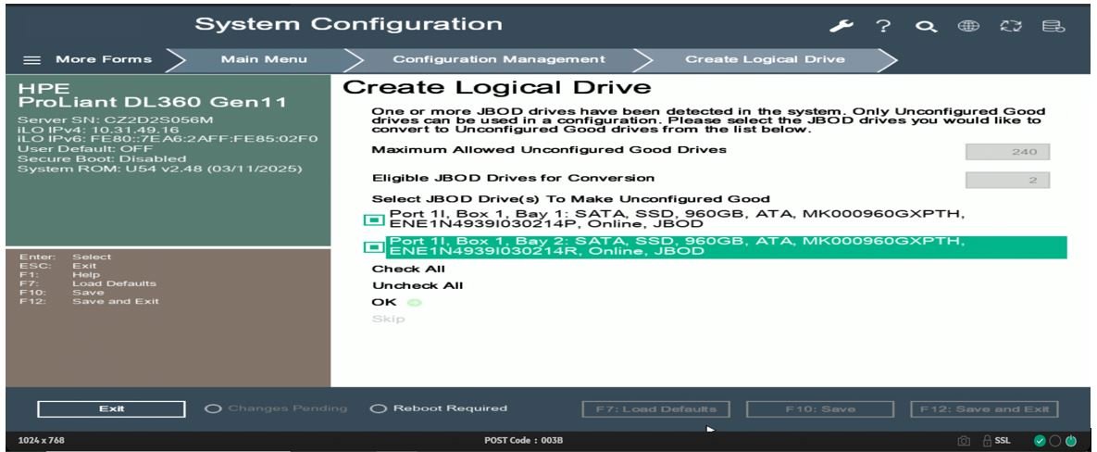
Task: Click the SSL padlock icon
Action: click(987, 441)
